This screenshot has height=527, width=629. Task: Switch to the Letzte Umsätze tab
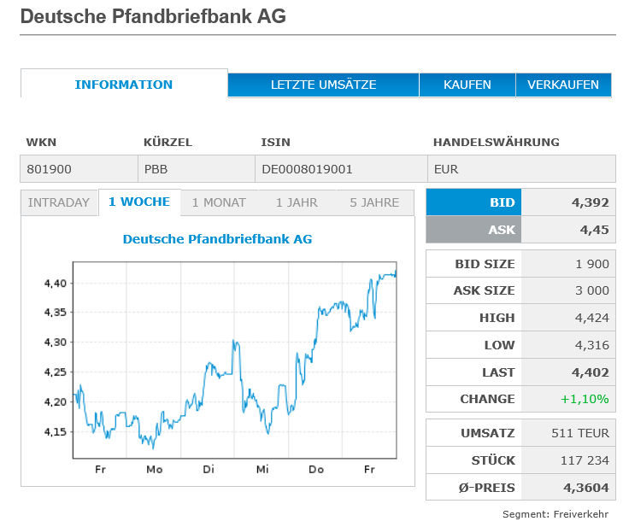click(x=323, y=85)
